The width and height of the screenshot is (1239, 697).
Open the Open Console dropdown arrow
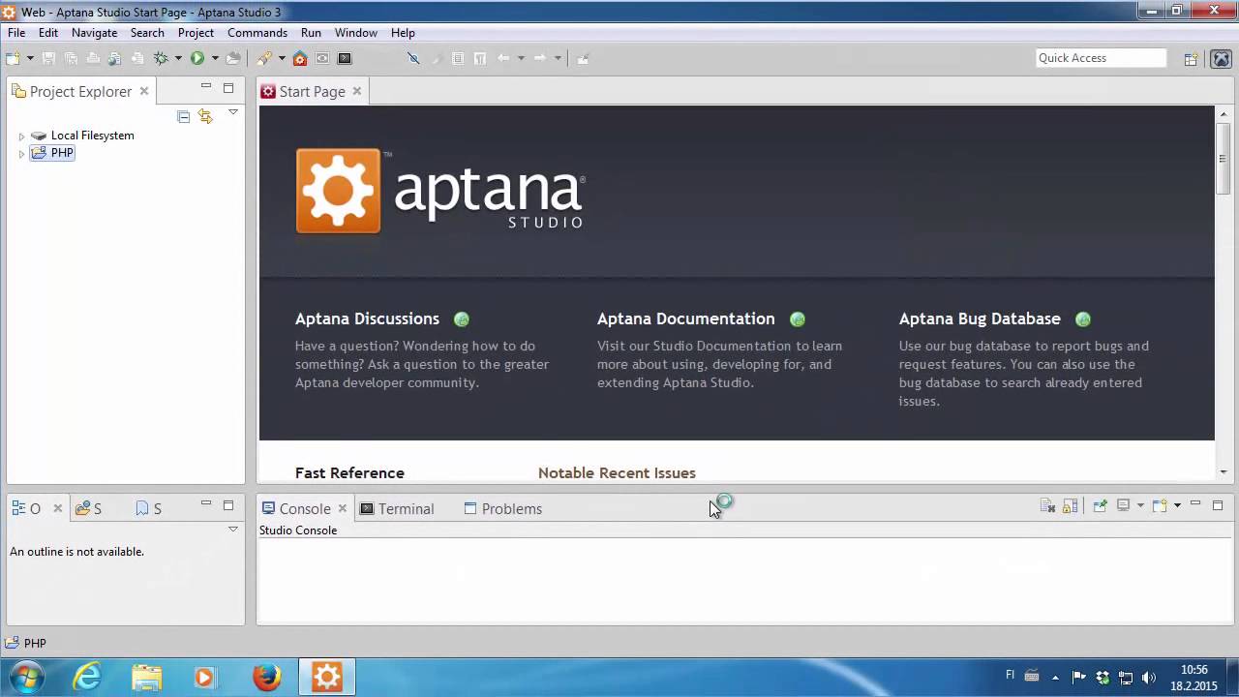pos(1177,505)
